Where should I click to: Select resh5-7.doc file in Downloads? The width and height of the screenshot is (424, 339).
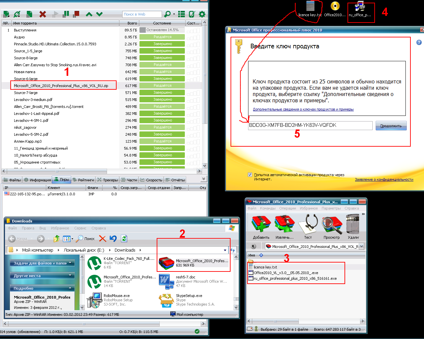(x=193, y=281)
